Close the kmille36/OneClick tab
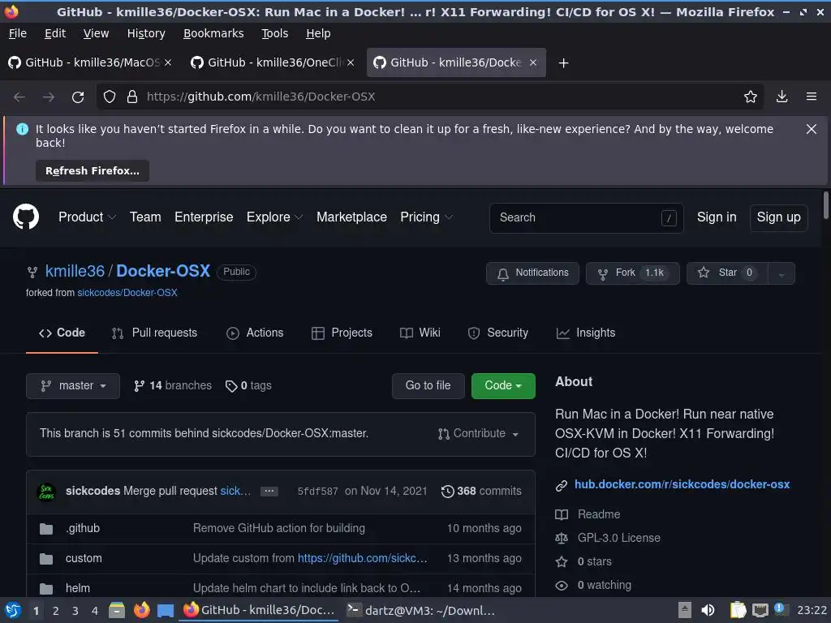The image size is (831, 623). pyautogui.click(x=351, y=62)
